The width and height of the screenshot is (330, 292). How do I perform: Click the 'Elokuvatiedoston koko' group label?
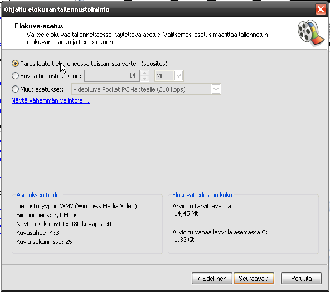point(202,195)
